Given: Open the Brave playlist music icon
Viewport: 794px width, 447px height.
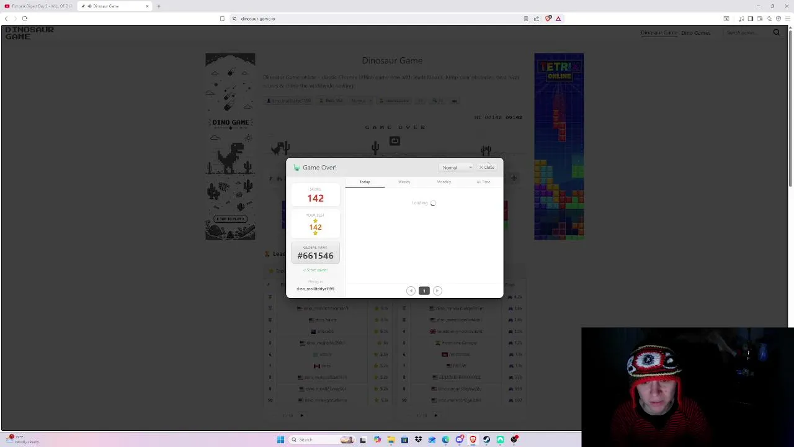Looking at the screenshot, I should point(741,19).
